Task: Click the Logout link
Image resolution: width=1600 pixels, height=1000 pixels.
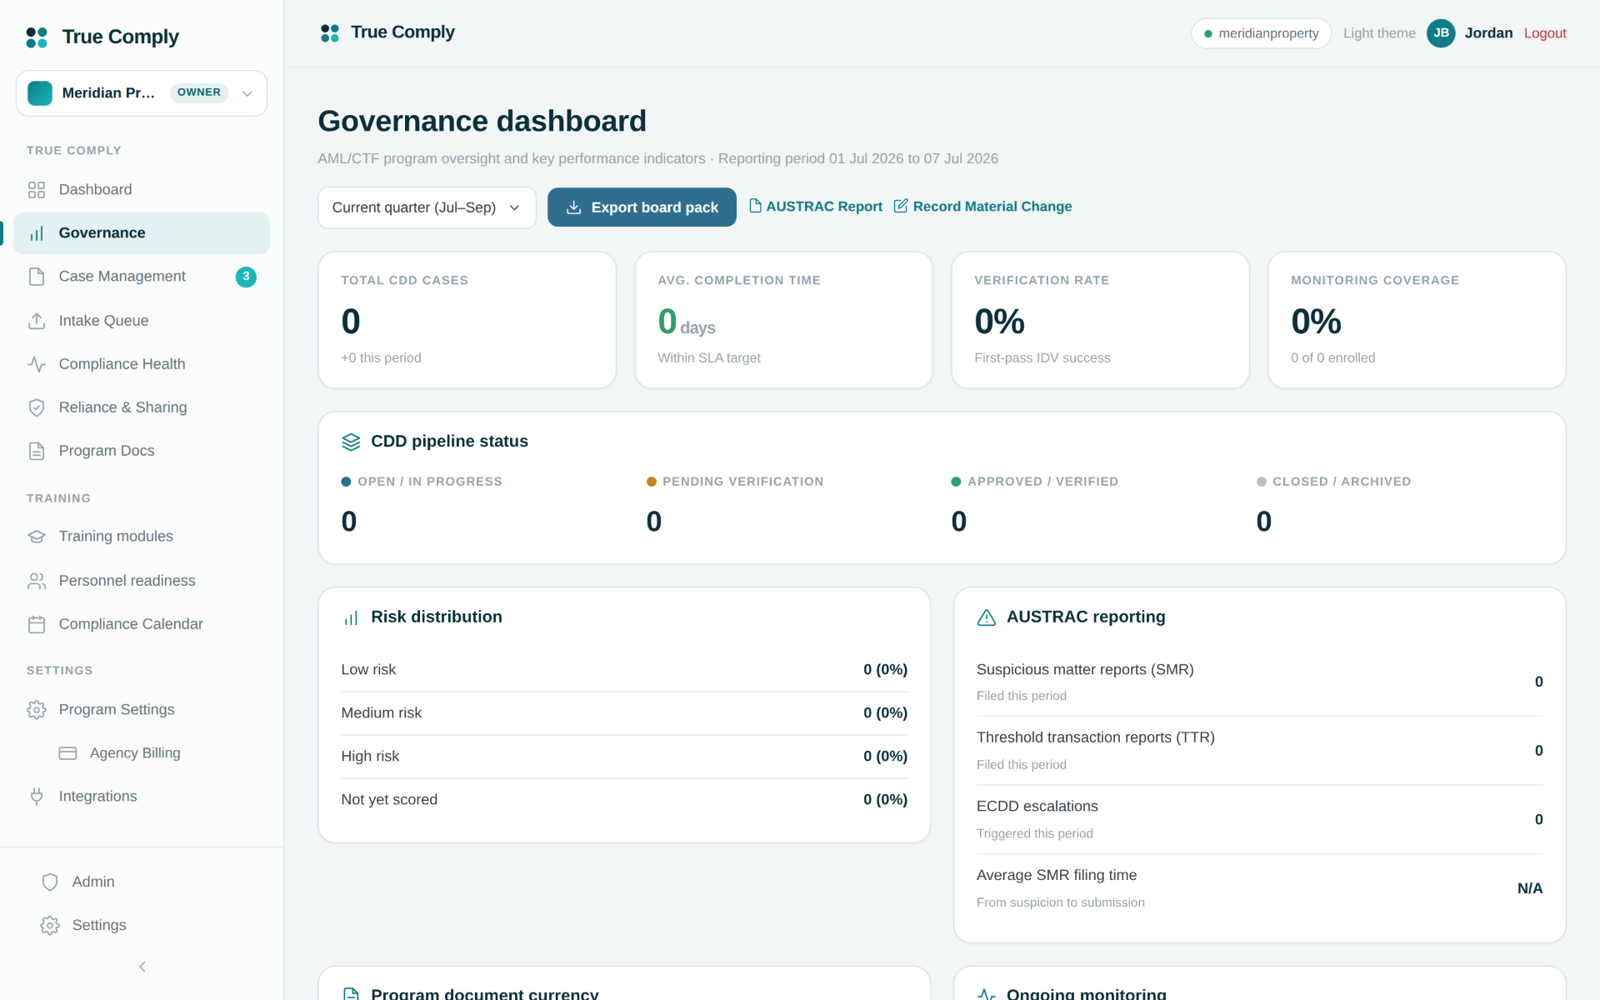Action: [1545, 33]
